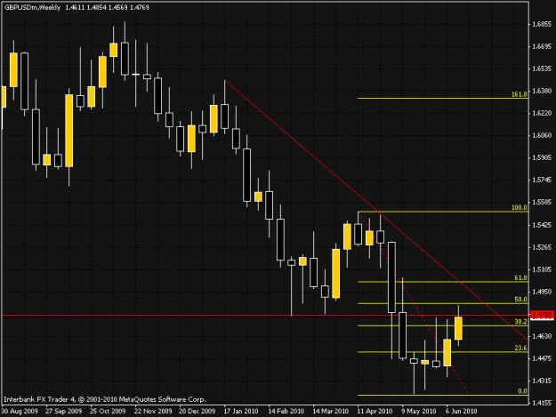Click the 1.6695 price axis label

coord(542,47)
